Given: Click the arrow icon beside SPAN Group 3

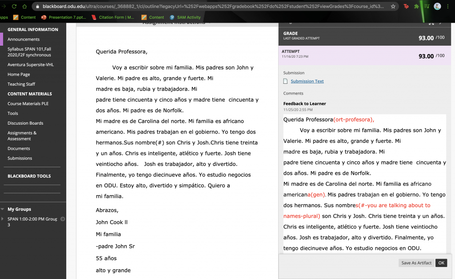Looking at the screenshot, I should coord(63,219).
